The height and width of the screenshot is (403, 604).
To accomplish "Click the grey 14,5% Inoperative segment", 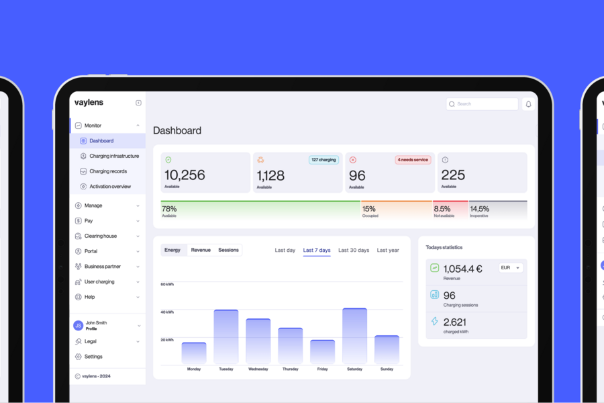I will (498, 210).
